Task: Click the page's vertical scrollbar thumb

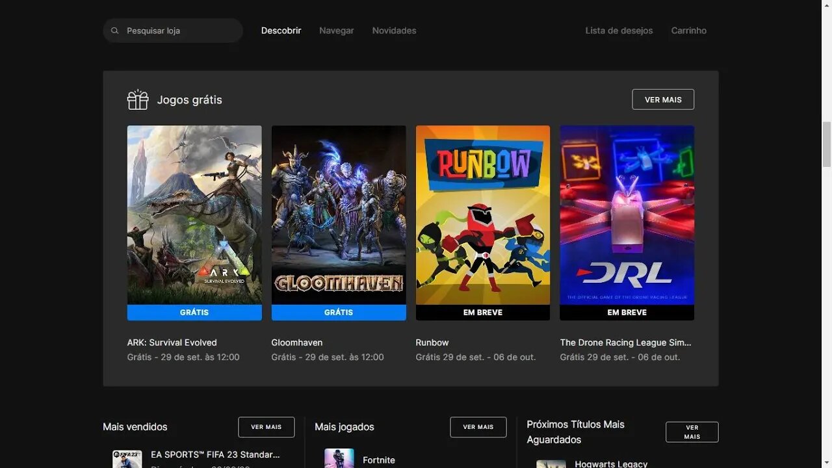Action: pos(826,144)
